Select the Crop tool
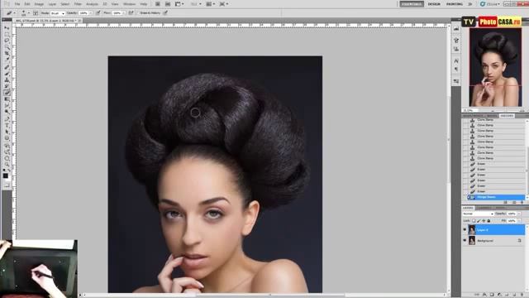This screenshot has height=298, width=529. point(7,53)
